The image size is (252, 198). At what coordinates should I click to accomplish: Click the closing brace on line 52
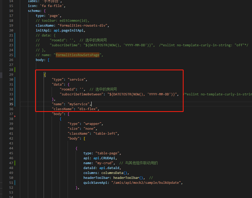pyautogui.click(x=76, y=188)
